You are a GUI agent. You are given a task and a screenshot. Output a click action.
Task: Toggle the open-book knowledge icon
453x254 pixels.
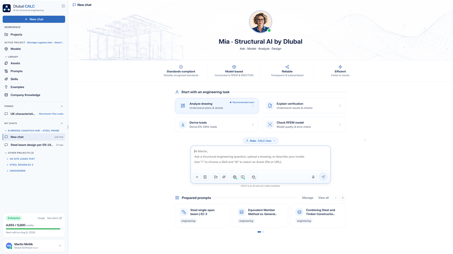243,177
